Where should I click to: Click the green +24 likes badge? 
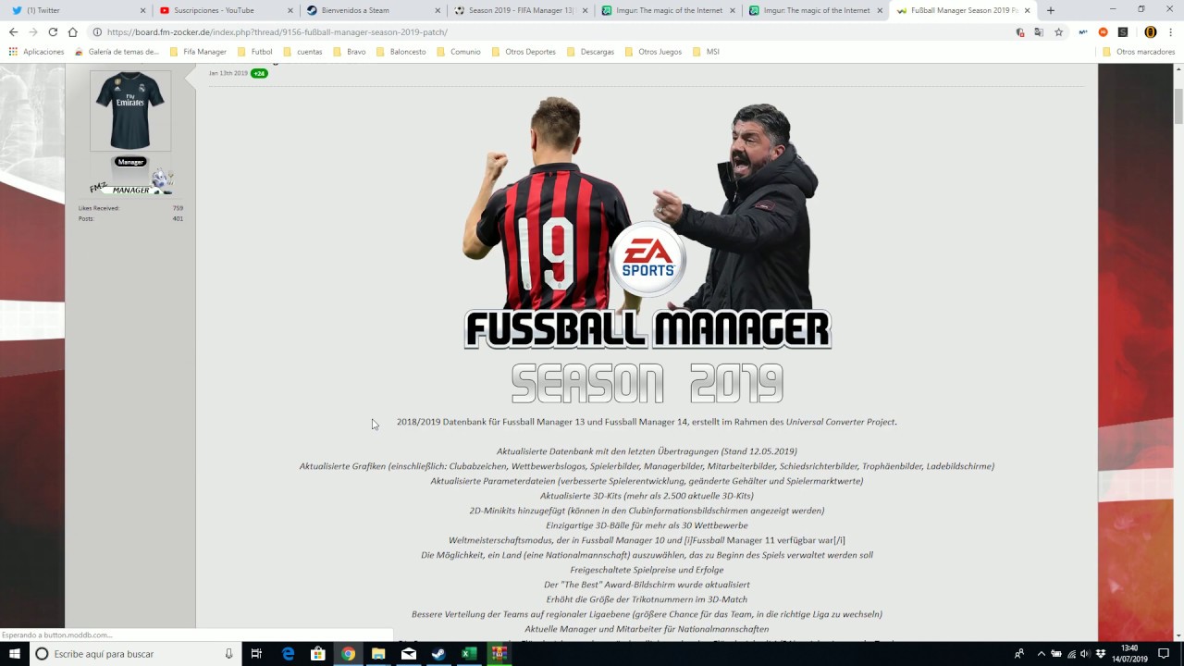259,73
